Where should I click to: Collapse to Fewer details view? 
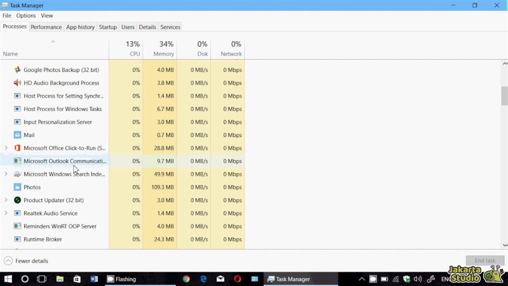pyautogui.click(x=26, y=260)
